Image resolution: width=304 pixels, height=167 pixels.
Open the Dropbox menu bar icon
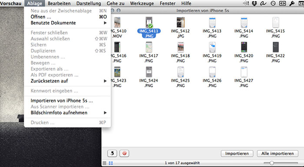pos(254,3)
